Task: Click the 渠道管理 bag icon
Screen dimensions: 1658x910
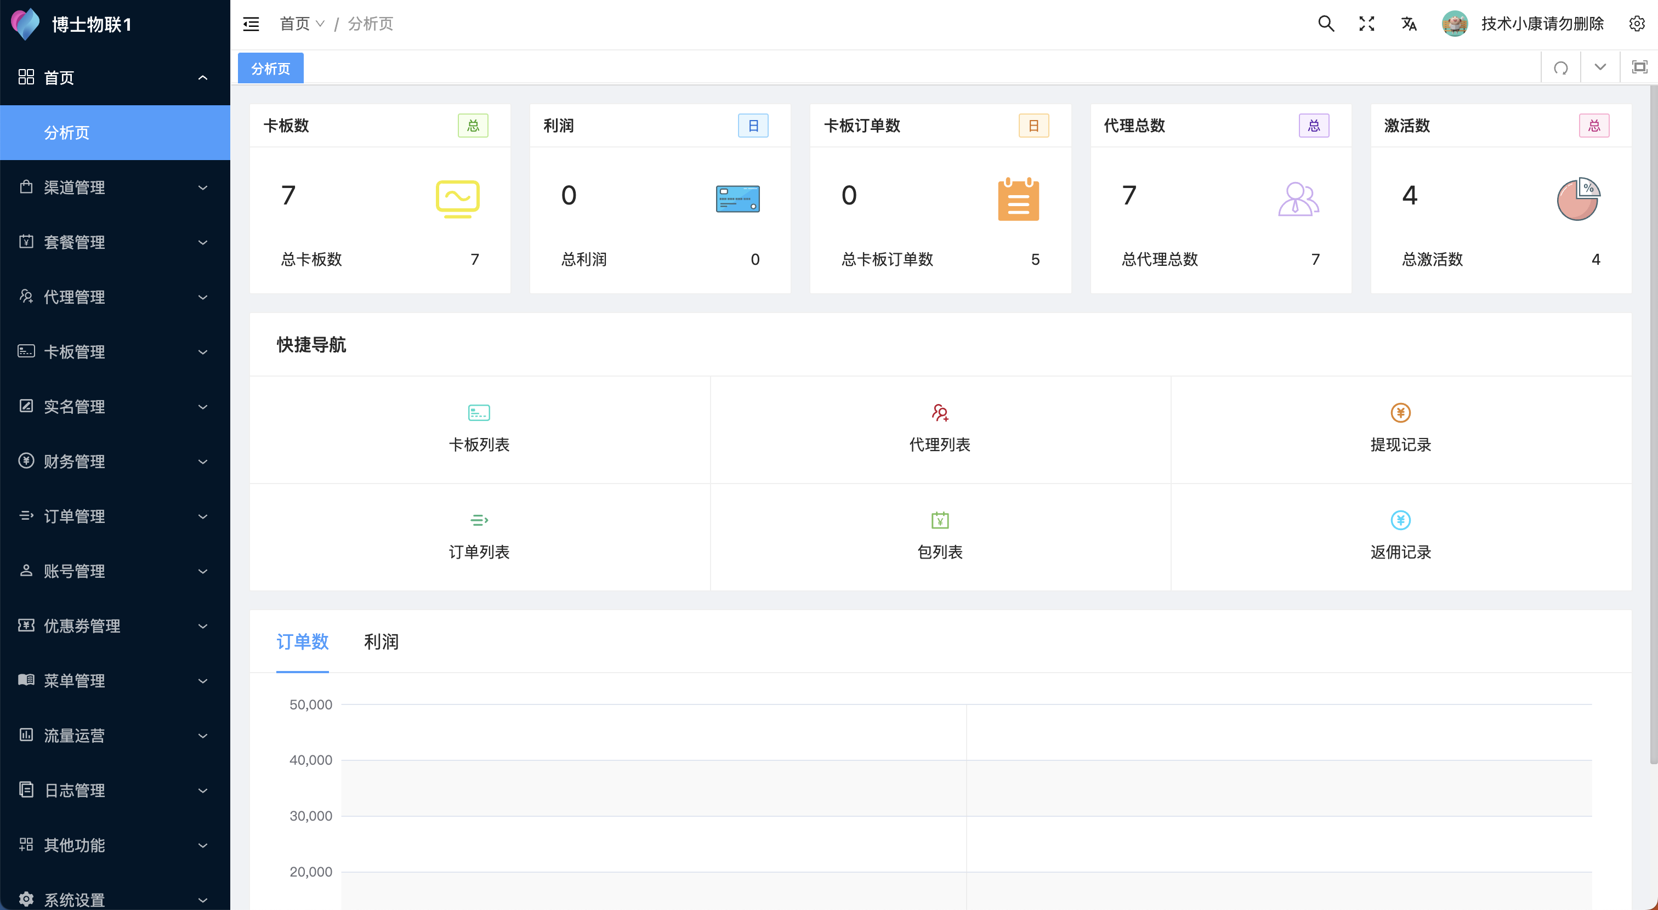Action: tap(26, 186)
